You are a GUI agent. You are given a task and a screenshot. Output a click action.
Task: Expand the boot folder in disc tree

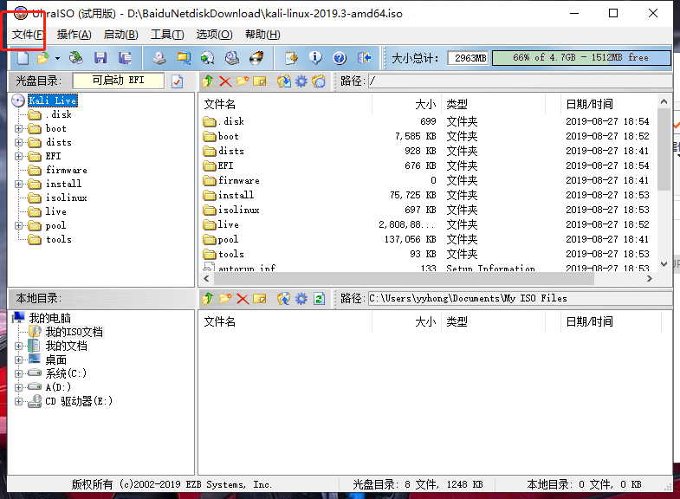pyautogui.click(x=18, y=128)
